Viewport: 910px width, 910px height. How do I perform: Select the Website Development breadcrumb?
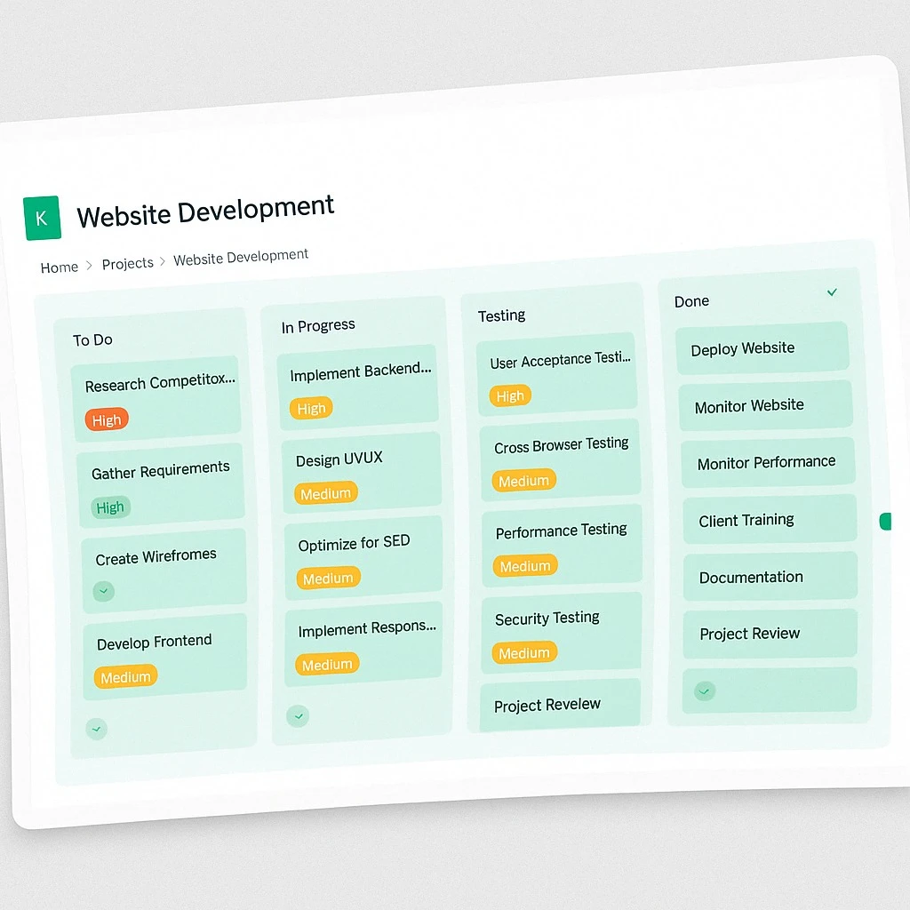tap(241, 258)
